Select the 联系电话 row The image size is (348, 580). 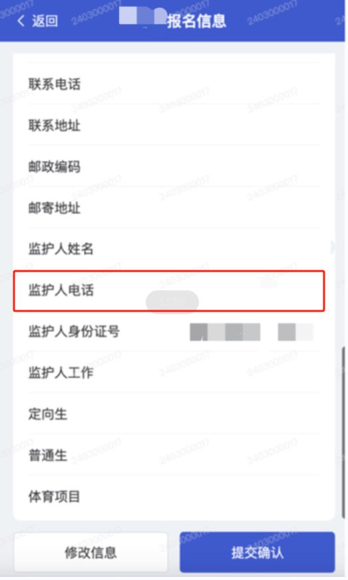[x=174, y=84]
